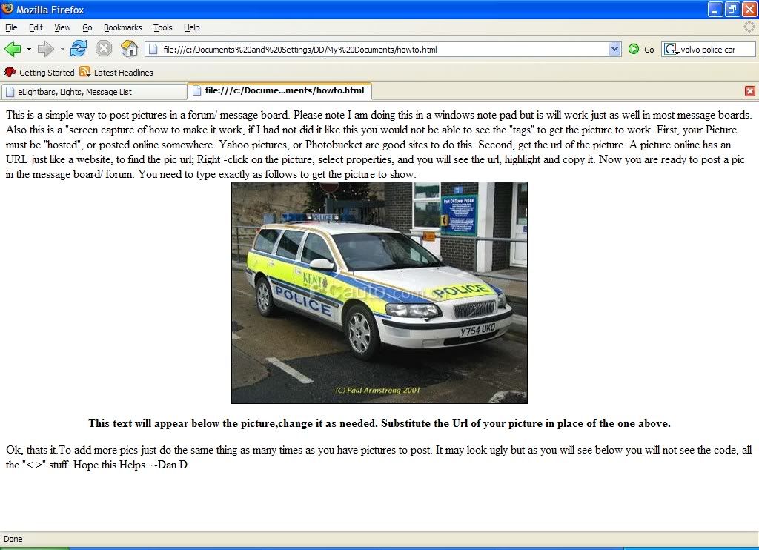Open the Latest Headlines live bookmark
Viewport: 759px width, 550px height.
(x=116, y=72)
